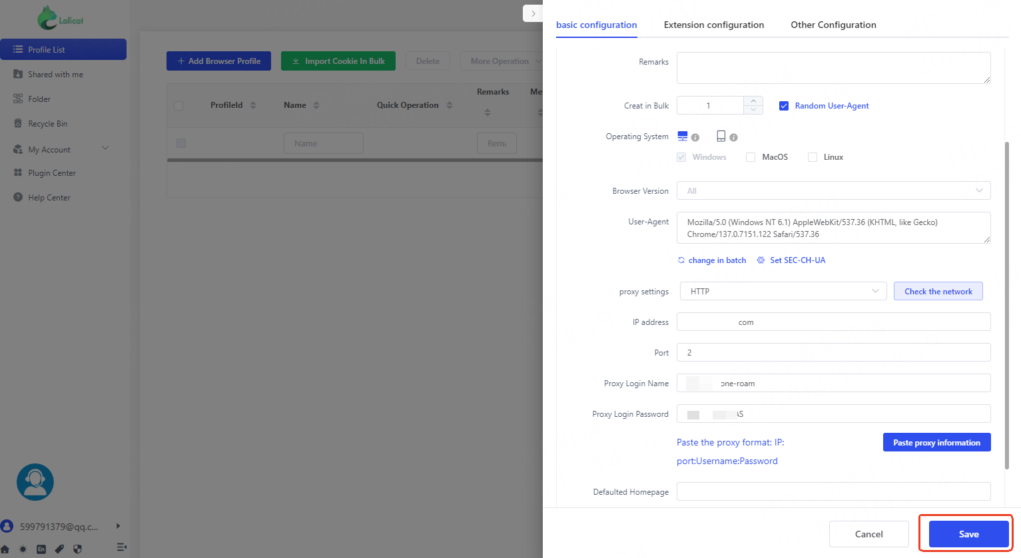Viewport: 1021px width, 558px height.
Task: Uncheck the Random User-Agent checkbox
Action: coord(784,106)
